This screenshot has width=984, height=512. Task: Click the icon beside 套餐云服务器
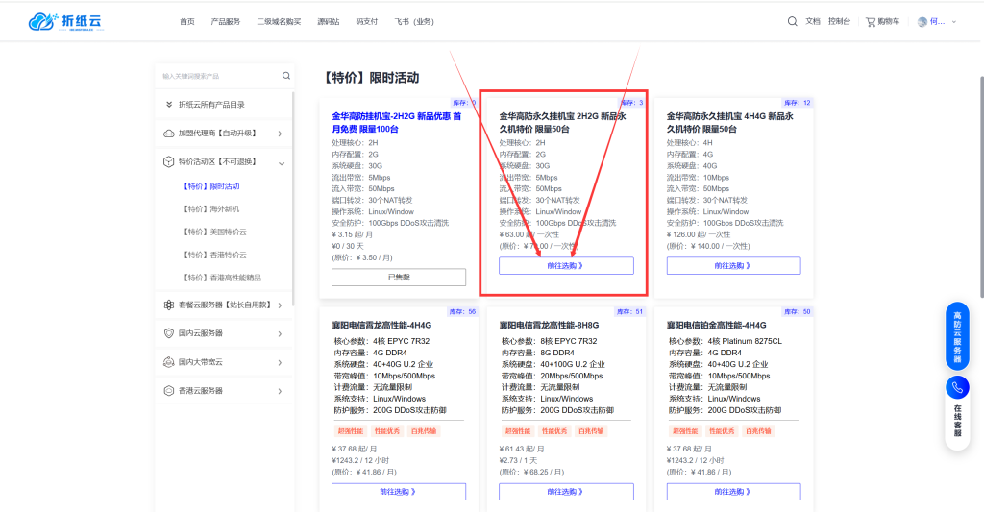click(169, 305)
